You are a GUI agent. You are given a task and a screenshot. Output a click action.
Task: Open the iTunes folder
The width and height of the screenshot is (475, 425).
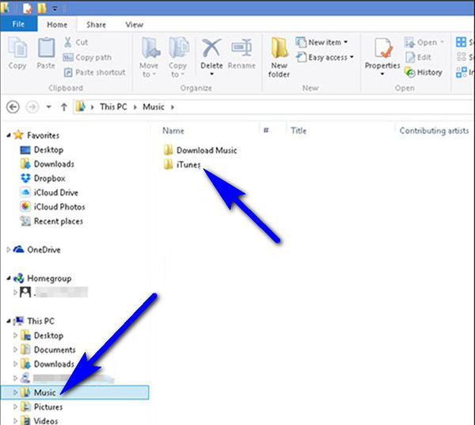pyautogui.click(x=182, y=165)
